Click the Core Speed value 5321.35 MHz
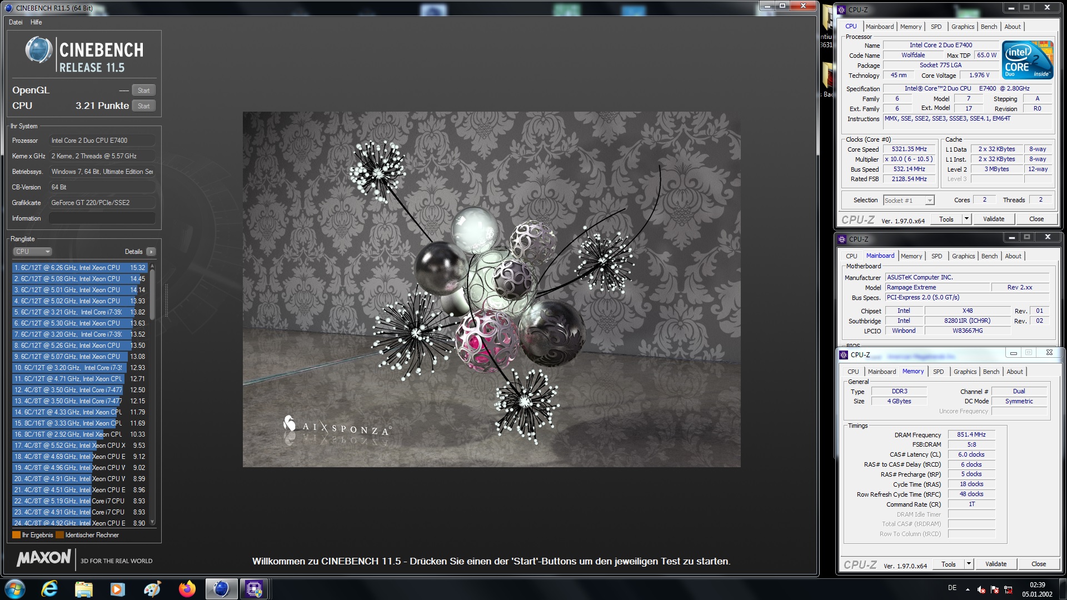1067x600 pixels. click(x=909, y=149)
